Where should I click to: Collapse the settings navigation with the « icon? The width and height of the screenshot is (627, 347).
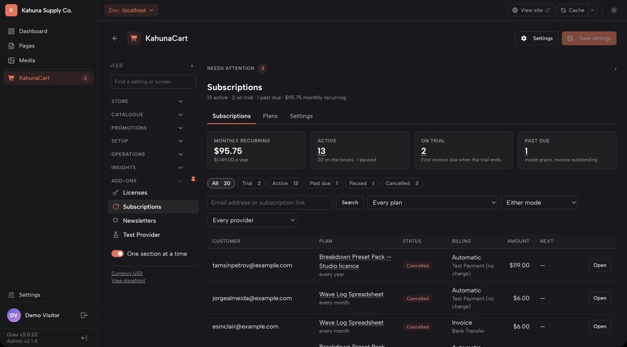[192, 65]
